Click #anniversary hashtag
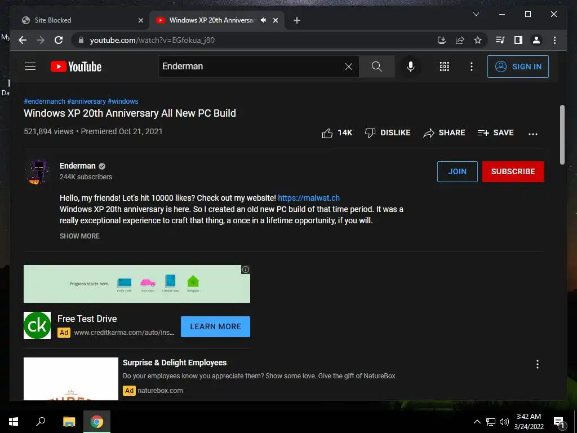Screen dimensions: 577x433 tap(86, 101)
